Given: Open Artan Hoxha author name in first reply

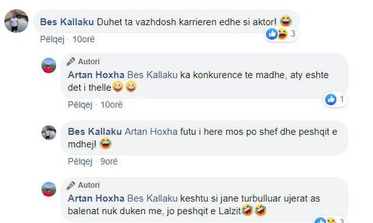Looking at the screenshot, I should point(96,75).
